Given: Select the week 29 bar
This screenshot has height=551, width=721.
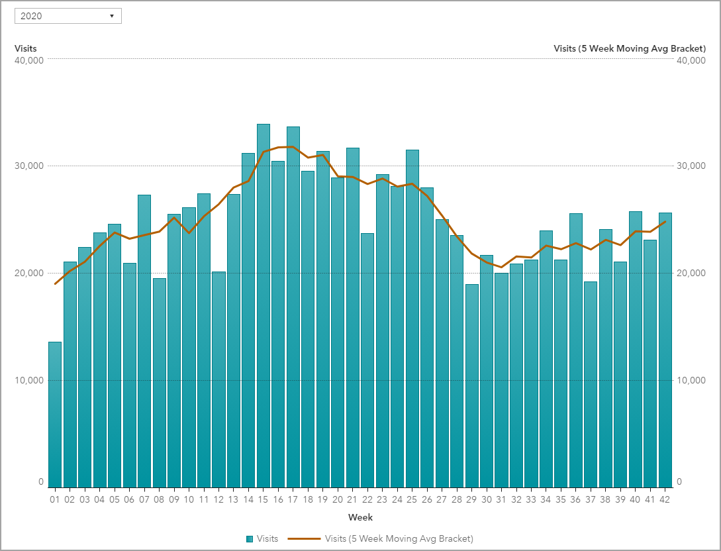Looking at the screenshot, I should tap(471, 385).
